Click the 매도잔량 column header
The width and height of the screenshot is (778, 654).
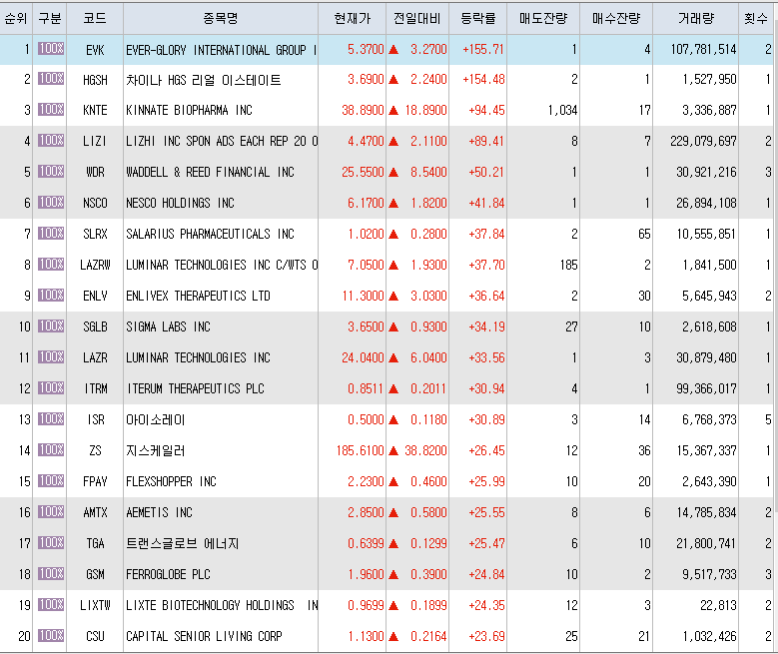543,19
